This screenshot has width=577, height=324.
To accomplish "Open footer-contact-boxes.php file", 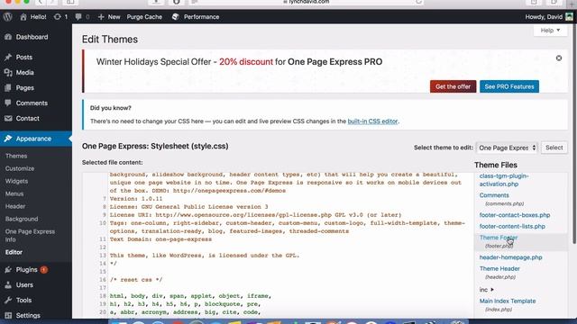I will pyautogui.click(x=515, y=215).
